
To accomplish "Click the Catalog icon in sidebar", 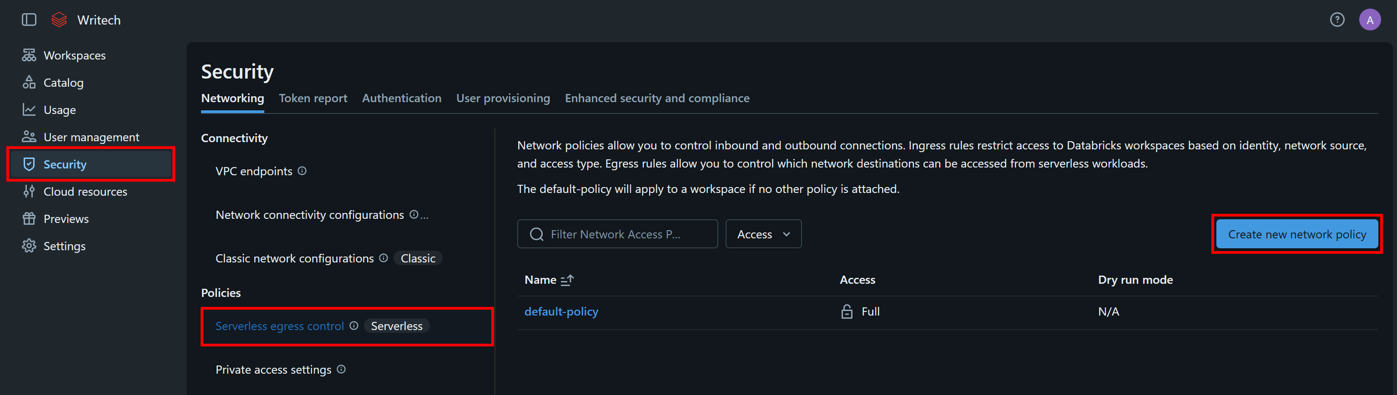I will (x=29, y=82).
